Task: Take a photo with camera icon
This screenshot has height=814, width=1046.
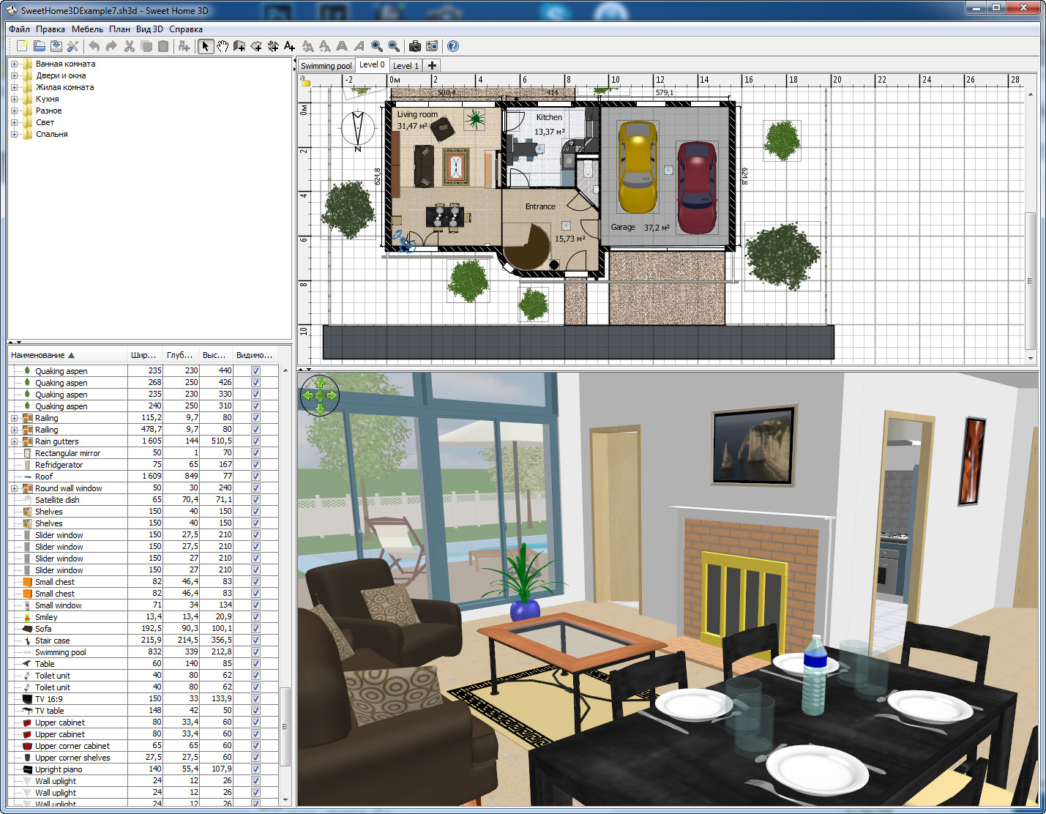Action: [415, 46]
